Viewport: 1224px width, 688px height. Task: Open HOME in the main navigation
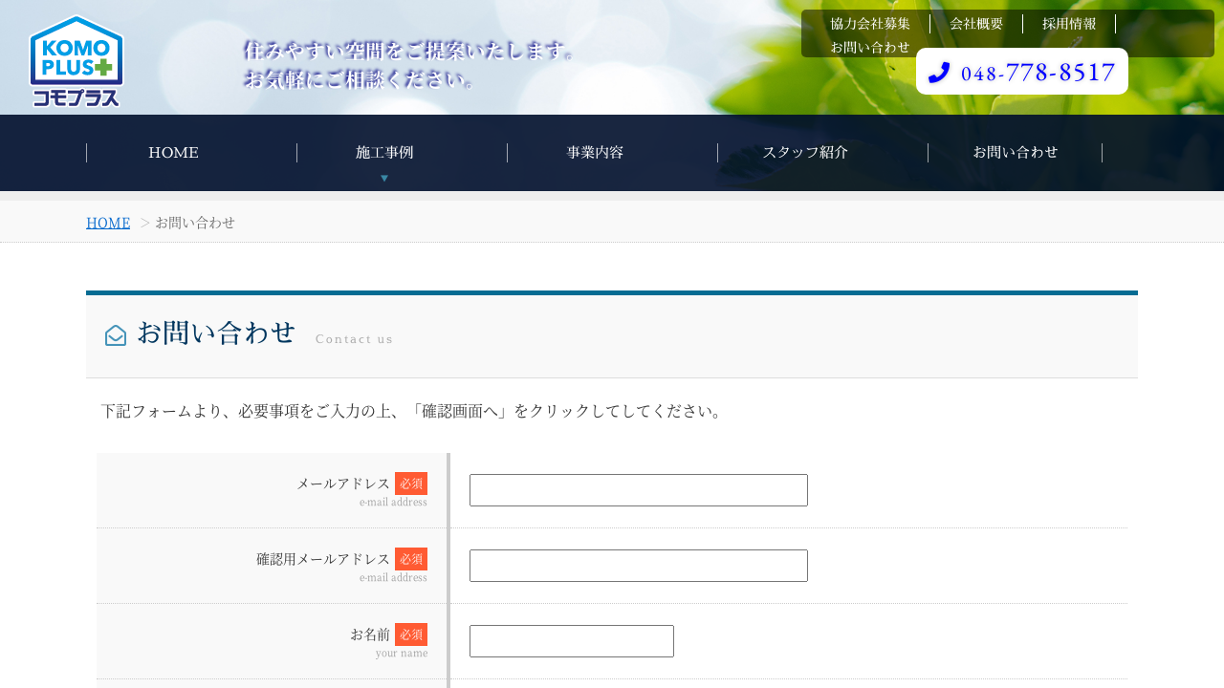click(173, 153)
